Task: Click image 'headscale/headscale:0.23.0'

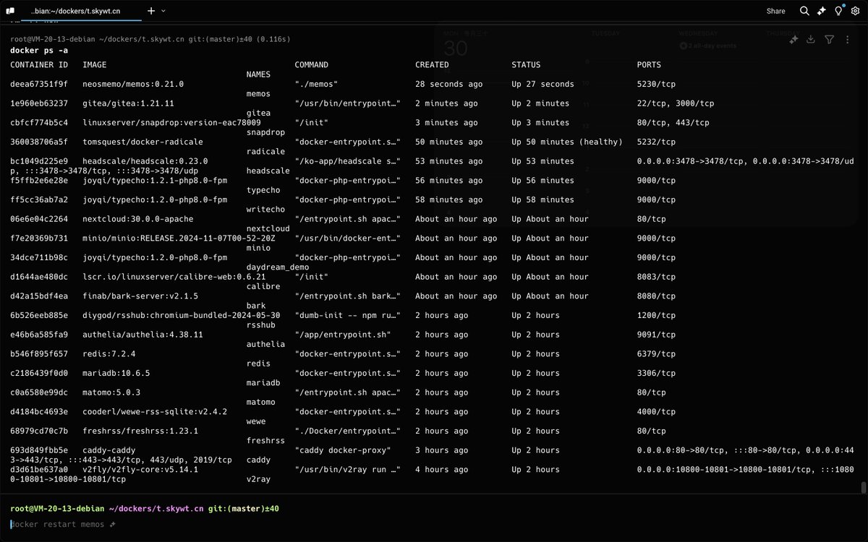Action: [x=145, y=161]
